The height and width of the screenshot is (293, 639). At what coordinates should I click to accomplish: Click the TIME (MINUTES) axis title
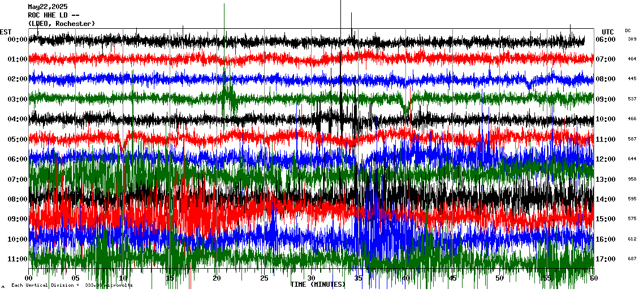pos(318,285)
